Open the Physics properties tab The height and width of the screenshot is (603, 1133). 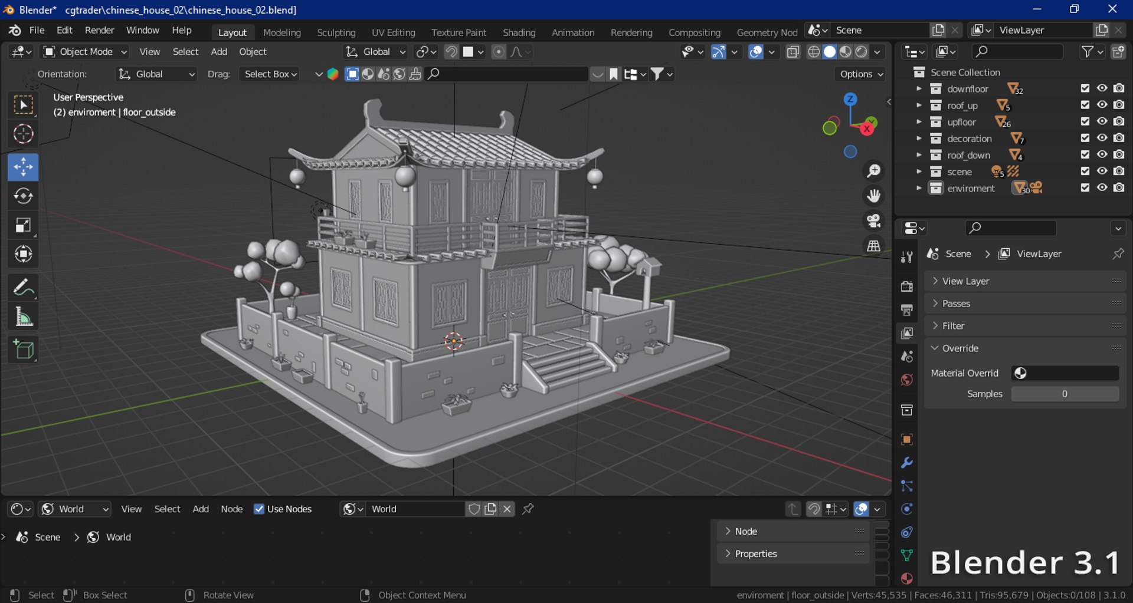click(907, 509)
